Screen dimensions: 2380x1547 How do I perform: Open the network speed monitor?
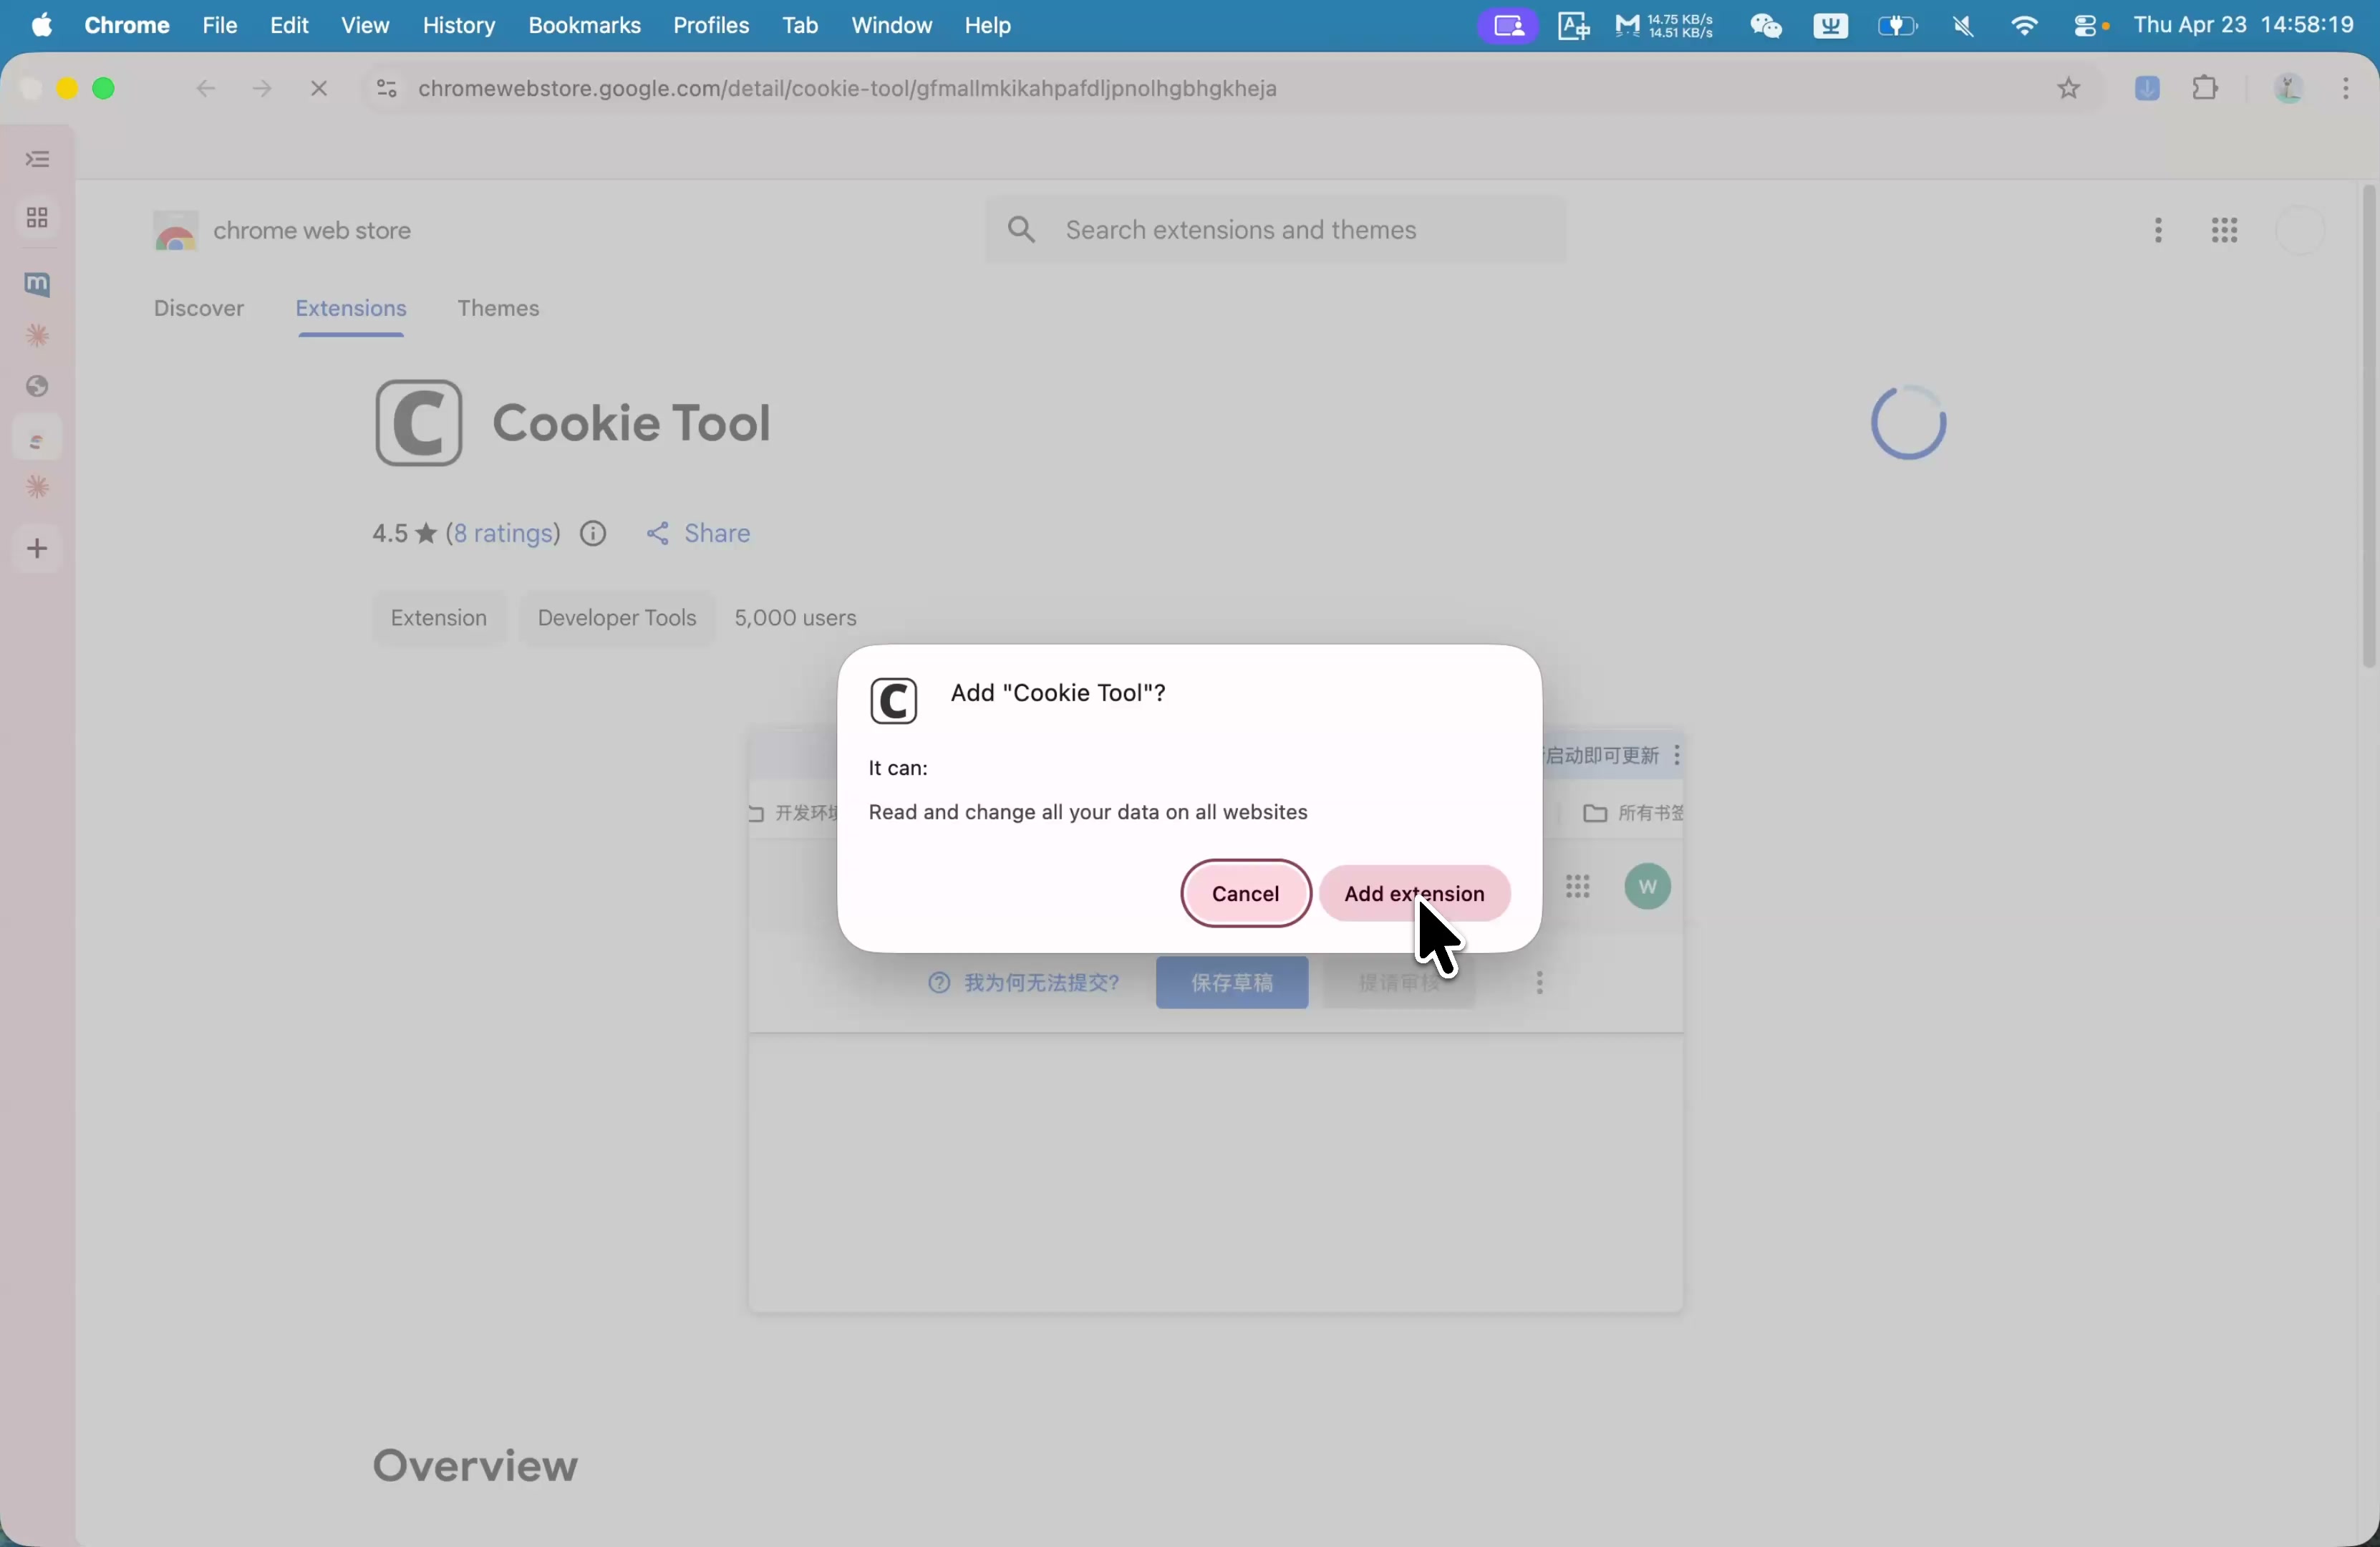click(1665, 27)
